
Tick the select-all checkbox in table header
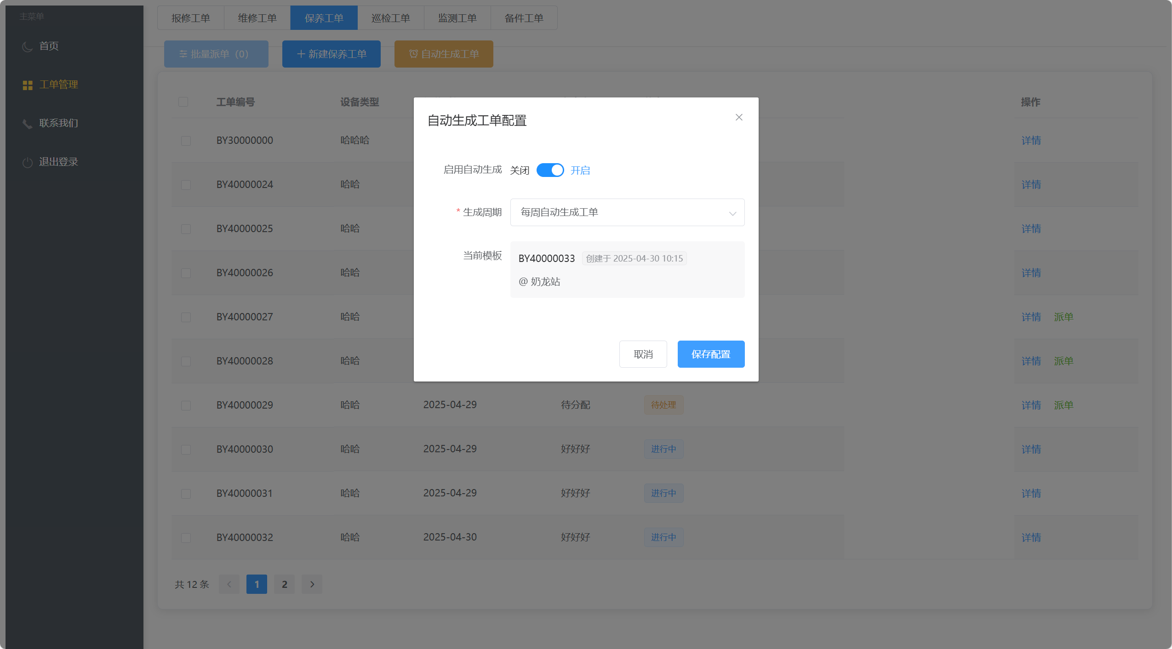(x=183, y=102)
